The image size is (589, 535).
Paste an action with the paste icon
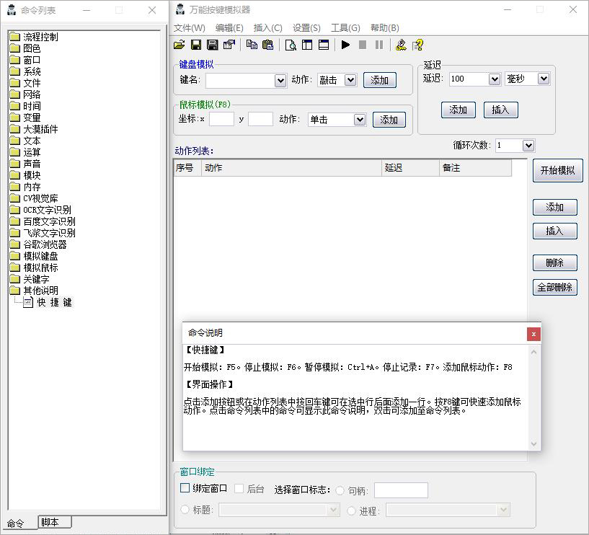pyautogui.click(x=269, y=44)
